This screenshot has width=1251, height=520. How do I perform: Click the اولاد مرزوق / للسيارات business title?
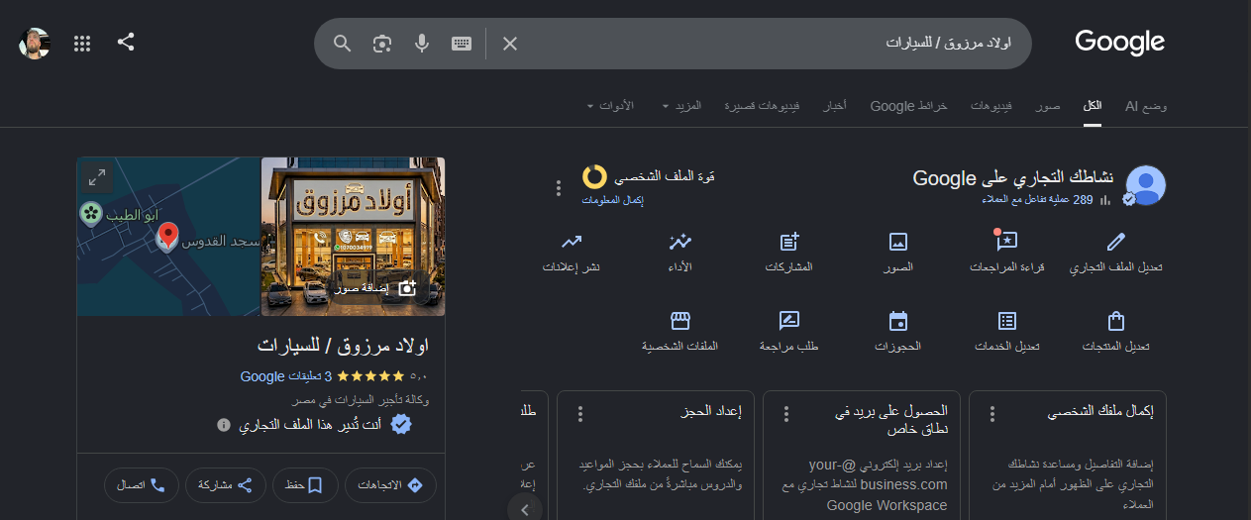coord(344,347)
